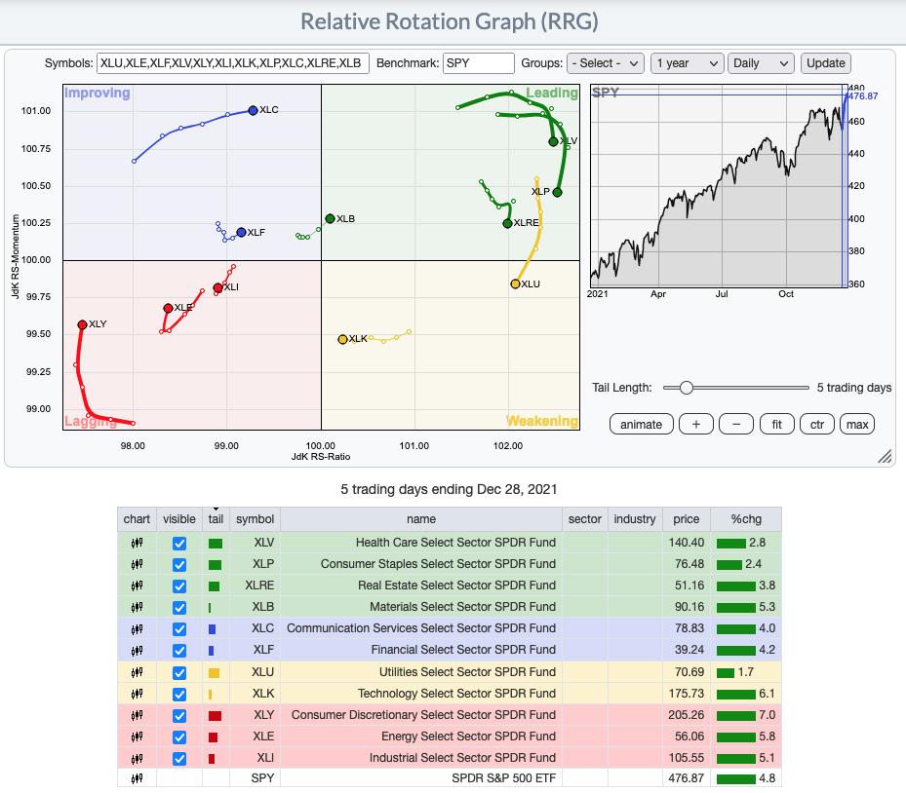Open the Groups Select dropdown
This screenshot has height=793, width=906.
point(606,63)
